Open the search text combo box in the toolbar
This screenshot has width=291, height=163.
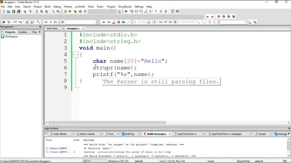[233, 22]
